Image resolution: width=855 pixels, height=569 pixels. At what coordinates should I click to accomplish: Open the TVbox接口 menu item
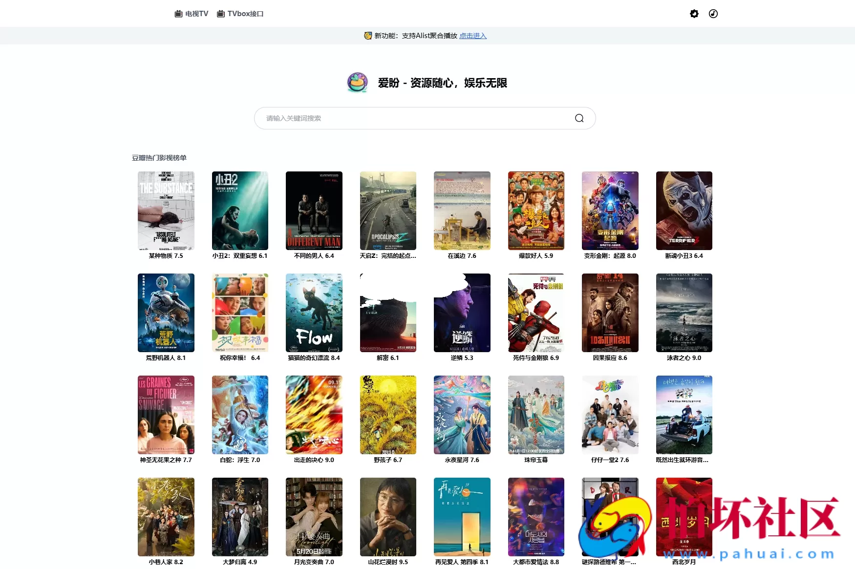pyautogui.click(x=245, y=14)
